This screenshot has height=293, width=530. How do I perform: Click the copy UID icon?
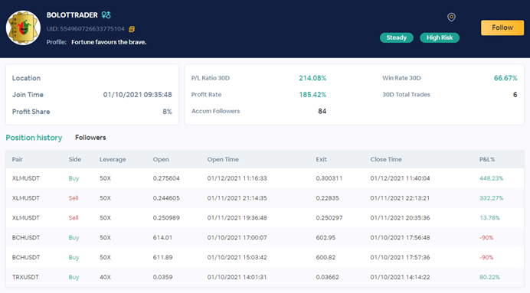pos(132,29)
